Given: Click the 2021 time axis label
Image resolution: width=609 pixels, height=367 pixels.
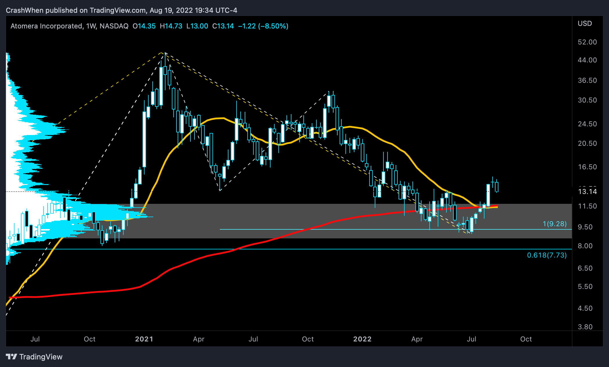Looking at the screenshot, I should [144, 339].
